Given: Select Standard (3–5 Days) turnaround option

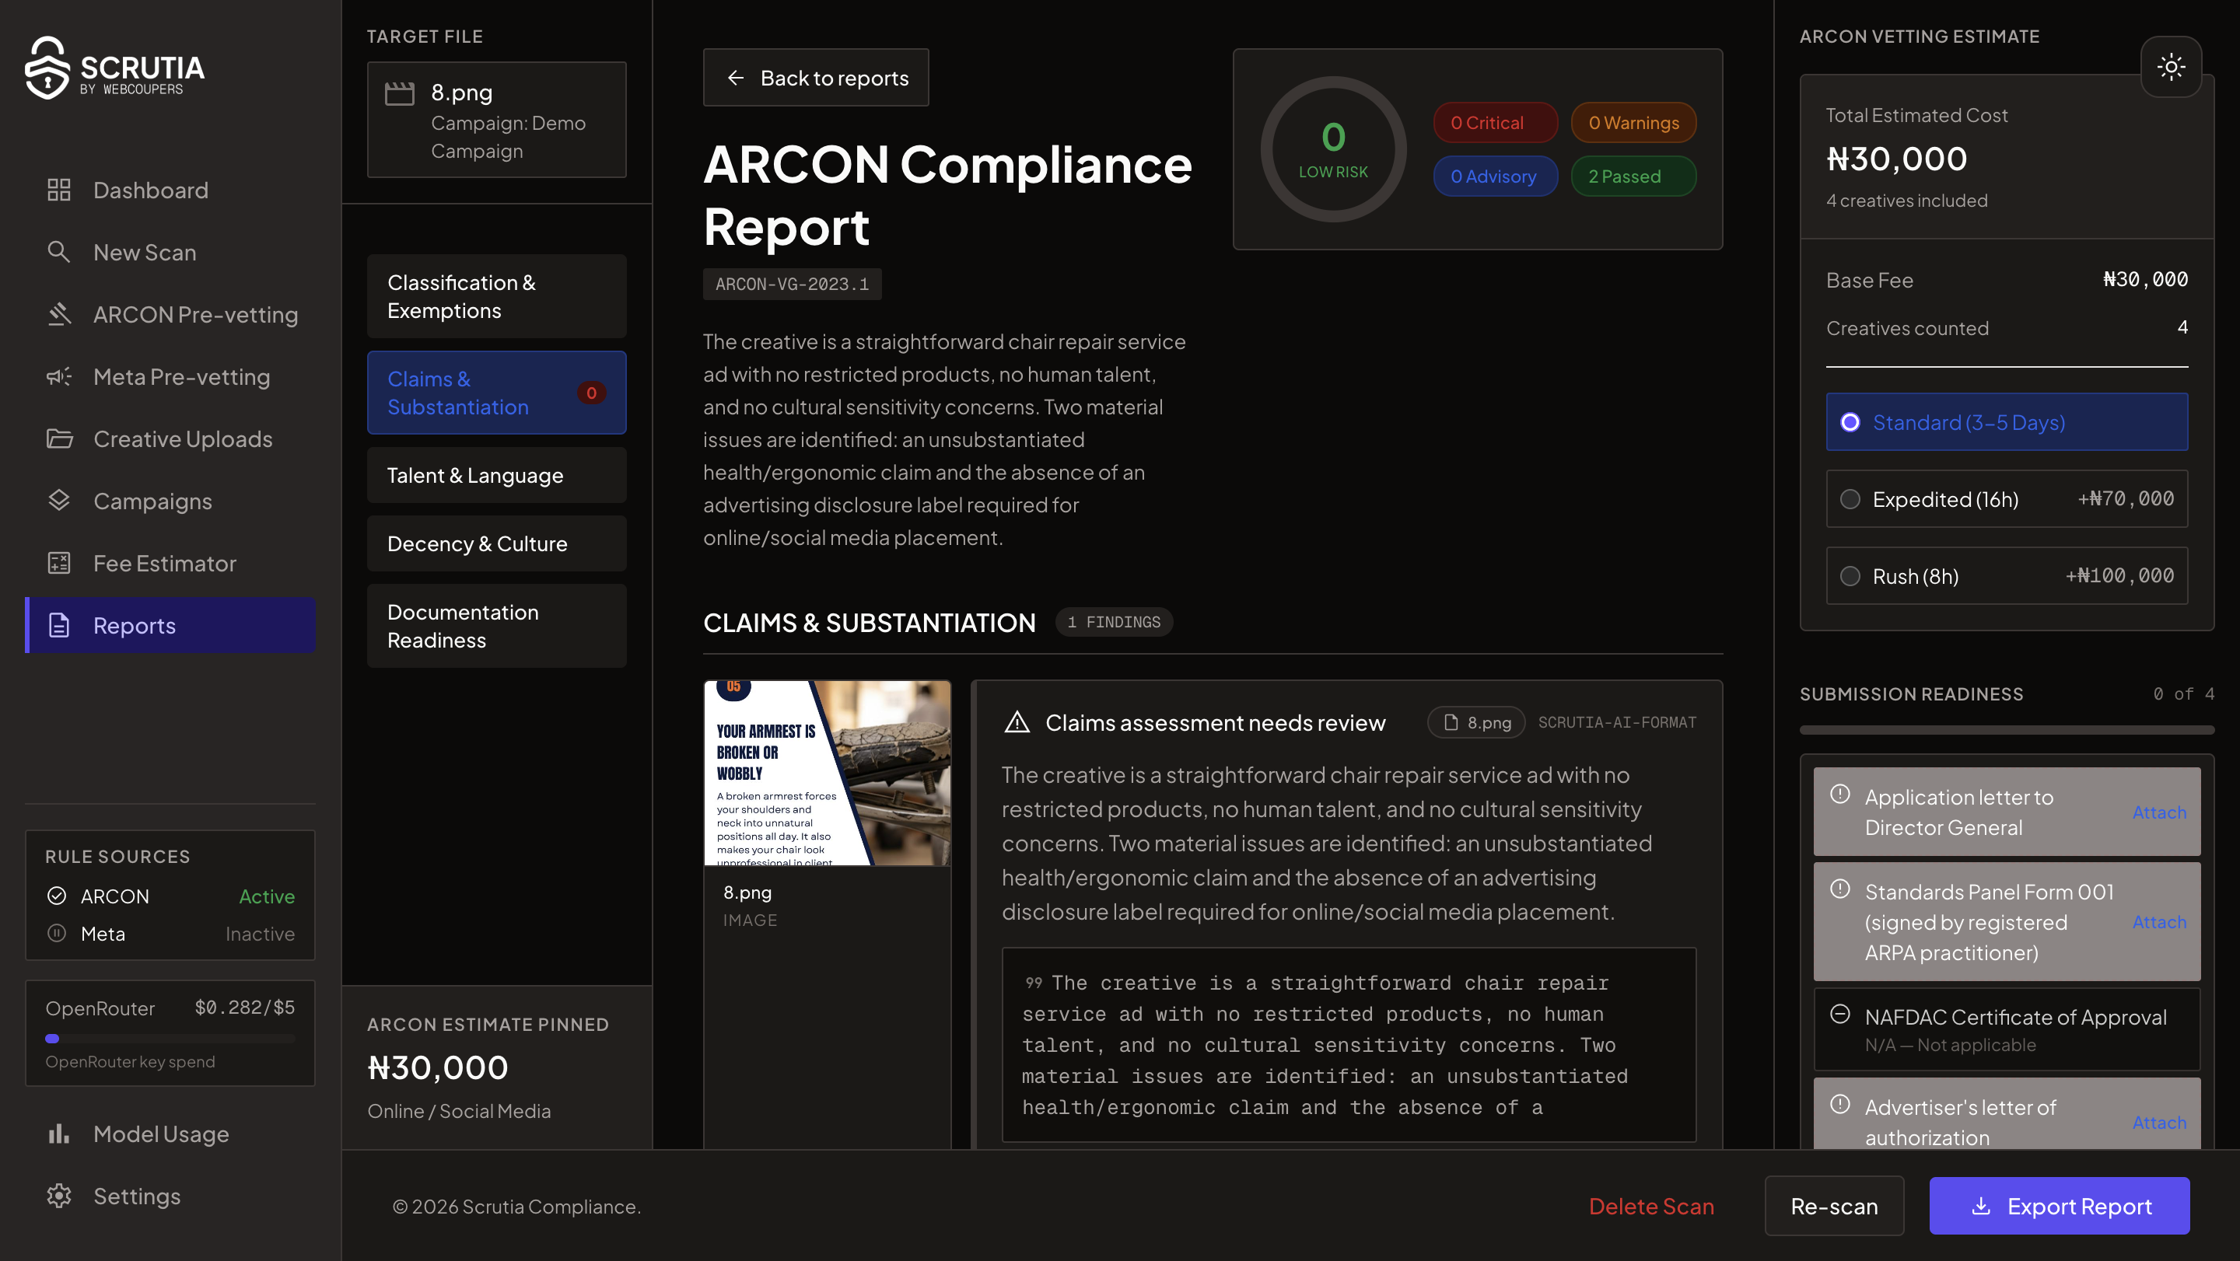Looking at the screenshot, I should [x=2006, y=422].
